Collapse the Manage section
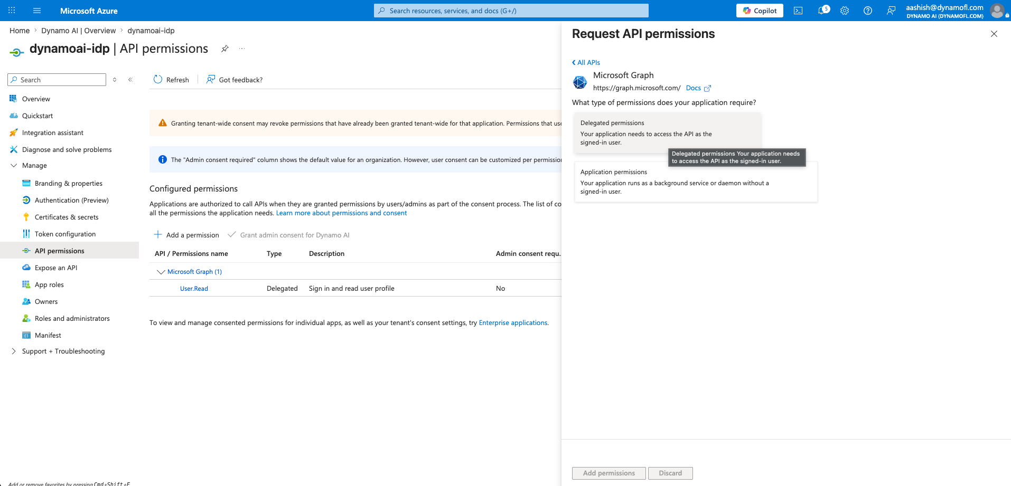The width and height of the screenshot is (1011, 486). 14,165
